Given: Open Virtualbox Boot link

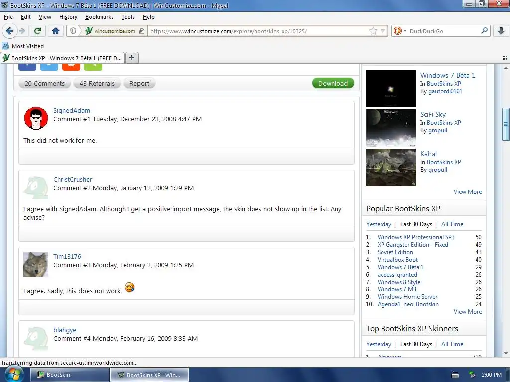Looking at the screenshot, I should [x=397, y=260].
